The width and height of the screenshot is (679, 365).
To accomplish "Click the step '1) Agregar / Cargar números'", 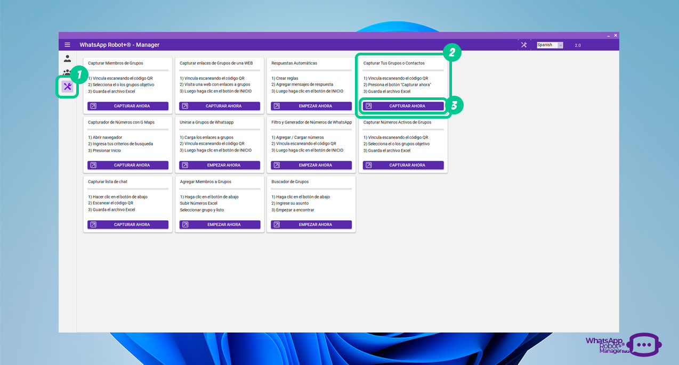I will 297,137.
